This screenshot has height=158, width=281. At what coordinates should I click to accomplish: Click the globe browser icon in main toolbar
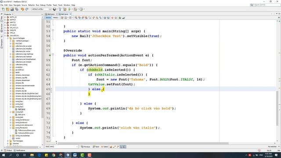54,9
